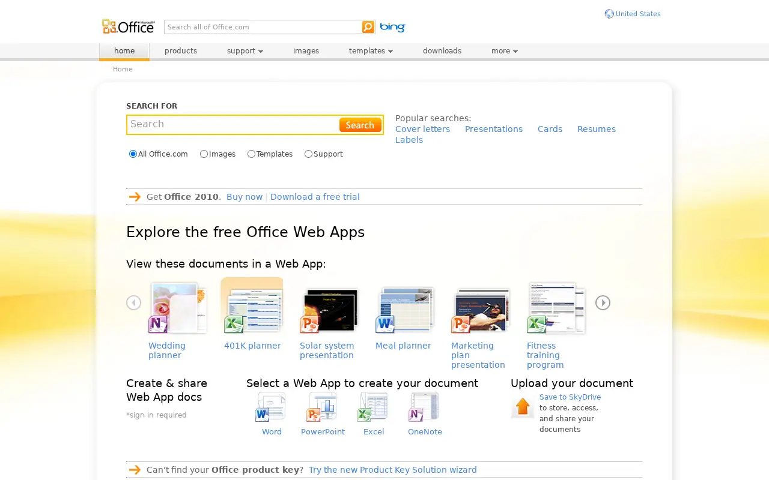This screenshot has height=480, width=769.
Task: Open the Meal planner Word thumbnail
Action: coord(404,309)
